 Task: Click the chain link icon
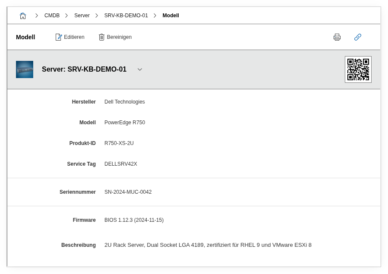pyautogui.click(x=357, y=37)
